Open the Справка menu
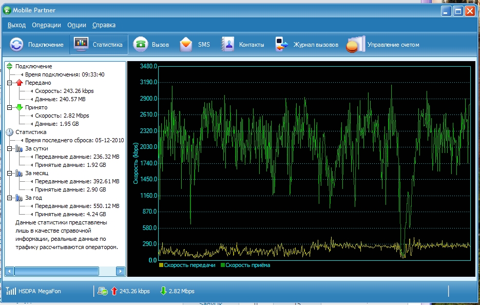Screen dimensions: 480x305 tap(104, 25)
